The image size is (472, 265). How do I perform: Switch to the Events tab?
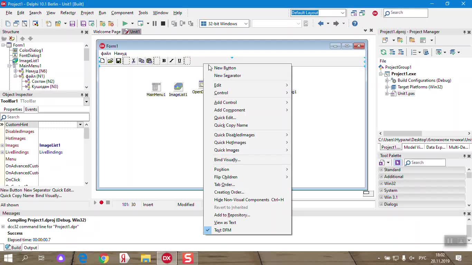click(31, 109)
